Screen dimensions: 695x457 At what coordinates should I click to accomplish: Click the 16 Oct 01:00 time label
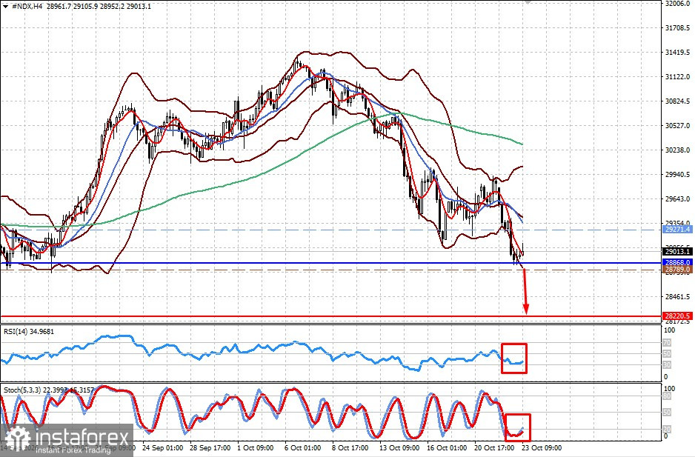tap(447, 448)
